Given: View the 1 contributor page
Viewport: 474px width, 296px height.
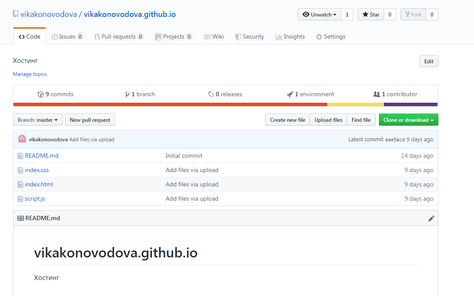Looking at the screenshot, I should 395,94.
